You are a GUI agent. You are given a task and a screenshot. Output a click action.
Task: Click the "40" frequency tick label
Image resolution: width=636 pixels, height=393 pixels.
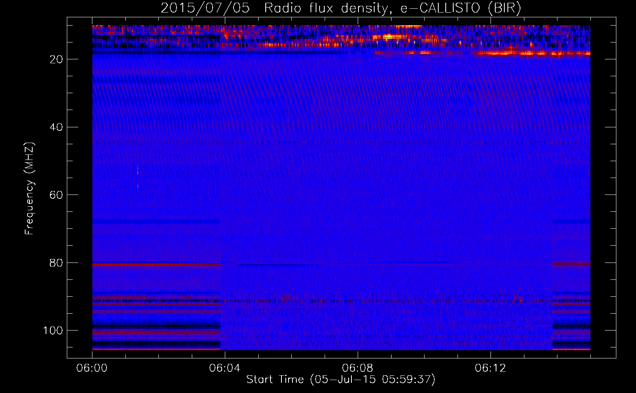tap(56, 127)
